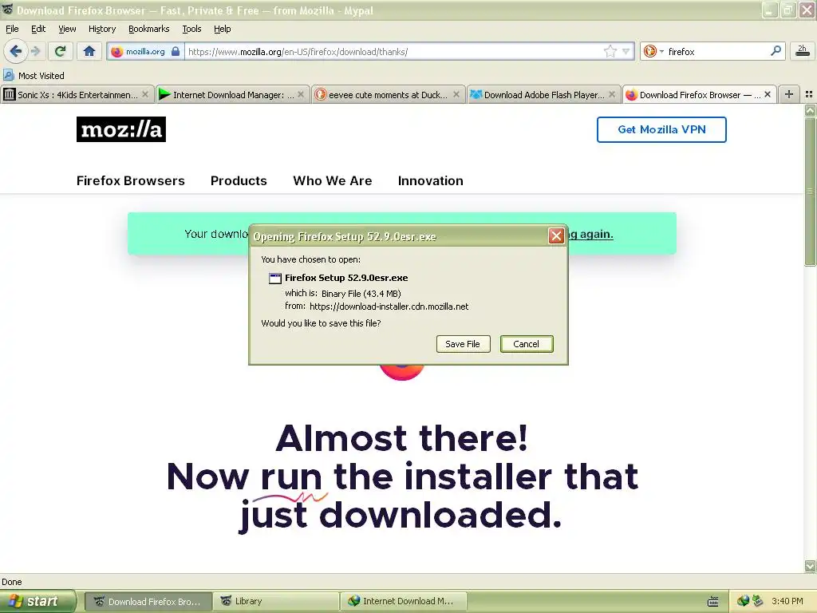
Task: Open the Windows Start button
Action: coord(38,602)
